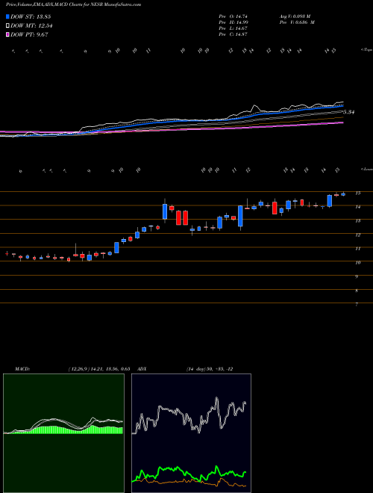This screenshot has width=373, height=493.
Task: Click the 'Pre V: 0.636 M' volume text
Action: point(296,22)
